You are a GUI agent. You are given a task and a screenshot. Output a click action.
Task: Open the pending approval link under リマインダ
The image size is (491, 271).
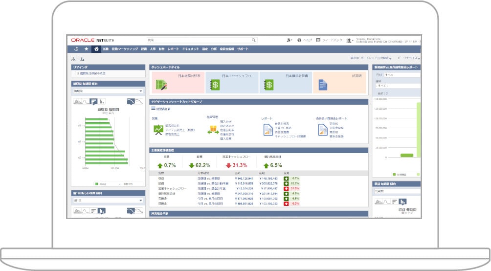tap(91, 73)
